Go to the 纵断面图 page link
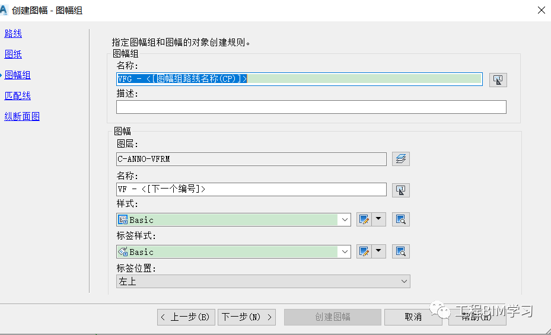The height and width of the screenshot is (335, 551). pyautogui.click(x=22, y=116)
